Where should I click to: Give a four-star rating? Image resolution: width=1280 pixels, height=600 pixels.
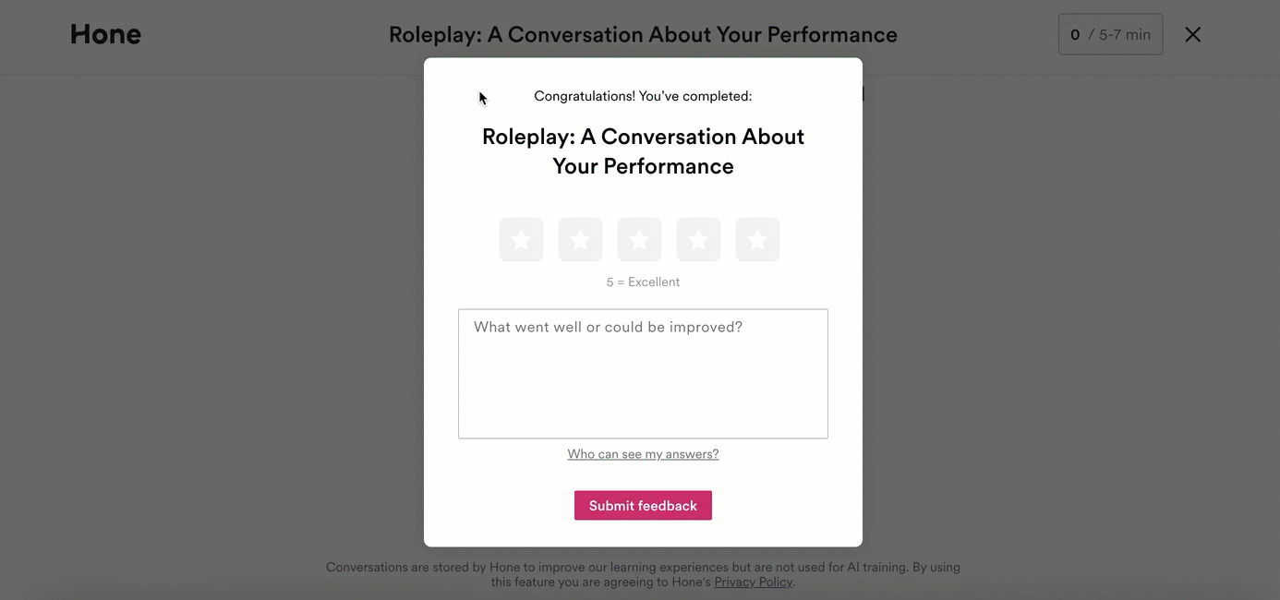(698, 240)
